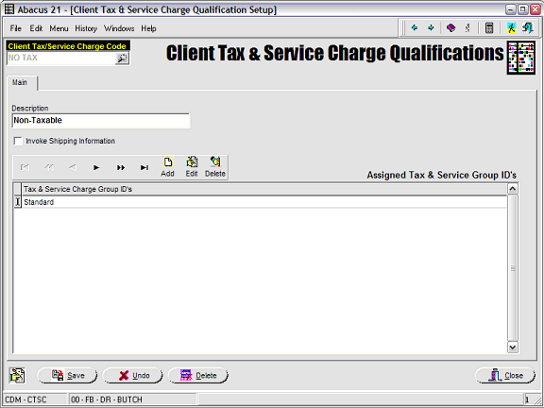Click the forward arrow toolbar icon
The height and width of the screenshot is (408, 544).
[x=431, y=27]
